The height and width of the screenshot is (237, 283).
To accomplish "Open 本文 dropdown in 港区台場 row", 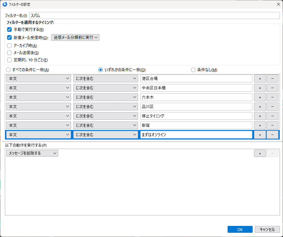I will (x=39, y=79).
